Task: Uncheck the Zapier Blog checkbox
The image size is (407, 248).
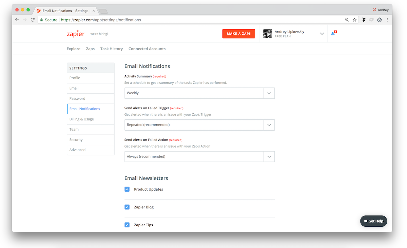Action: coord(127,207)
